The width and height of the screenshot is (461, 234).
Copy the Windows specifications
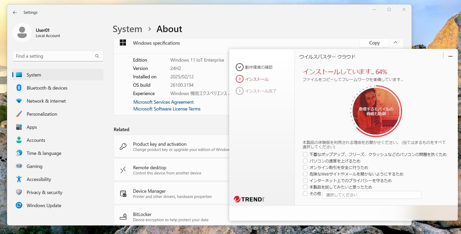coord(374,43)
